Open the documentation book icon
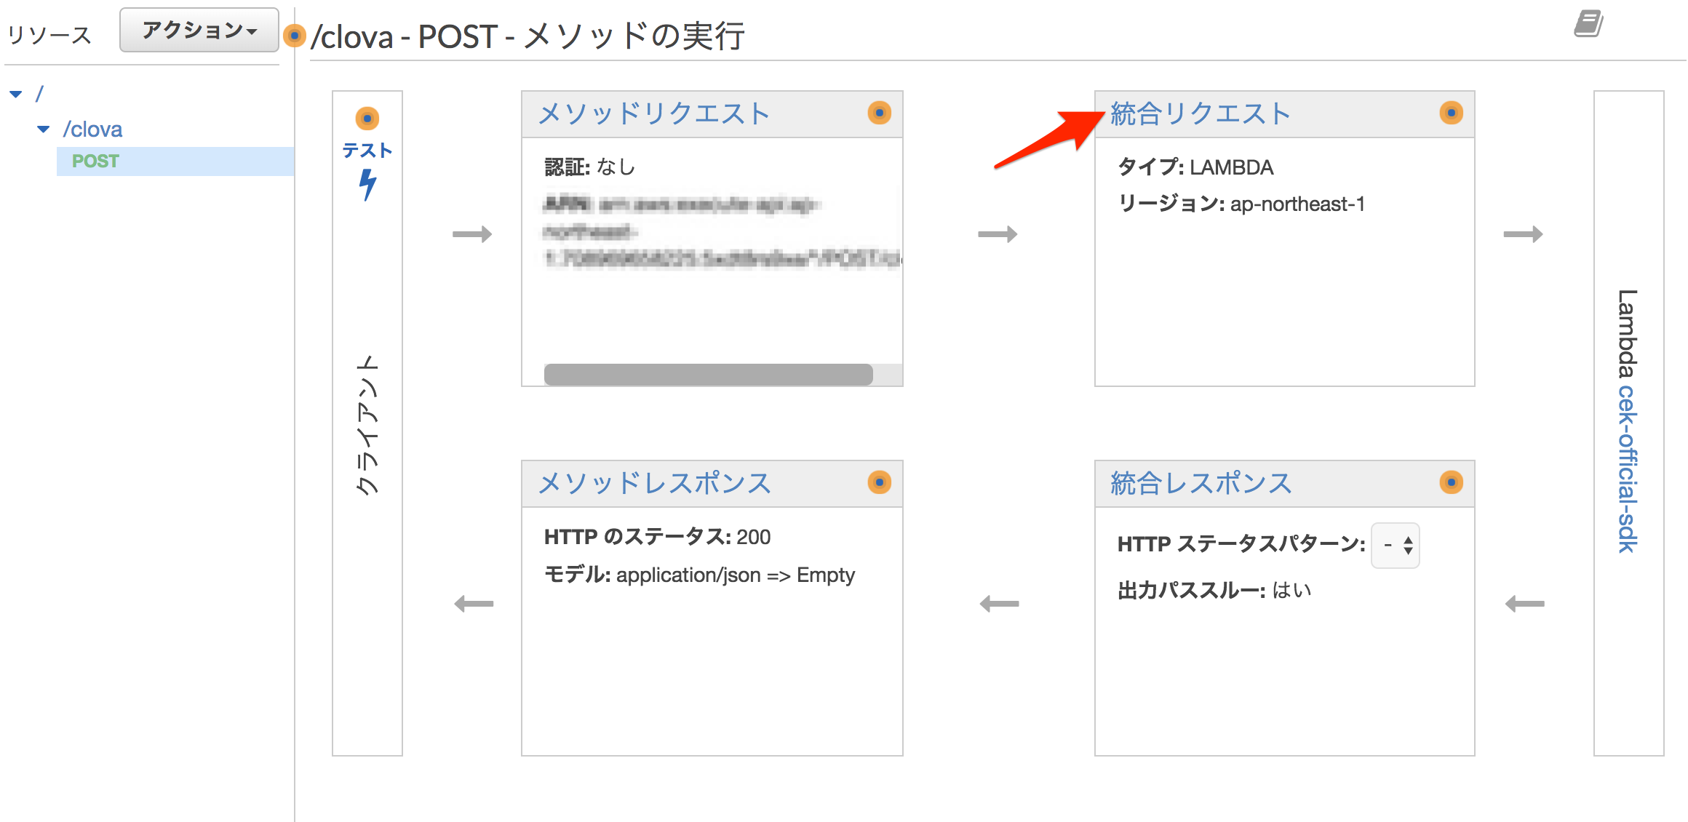 [x=1589, y=23]
